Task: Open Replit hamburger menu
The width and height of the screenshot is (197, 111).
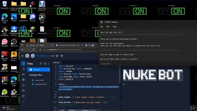Action: [x=22, y=55]
